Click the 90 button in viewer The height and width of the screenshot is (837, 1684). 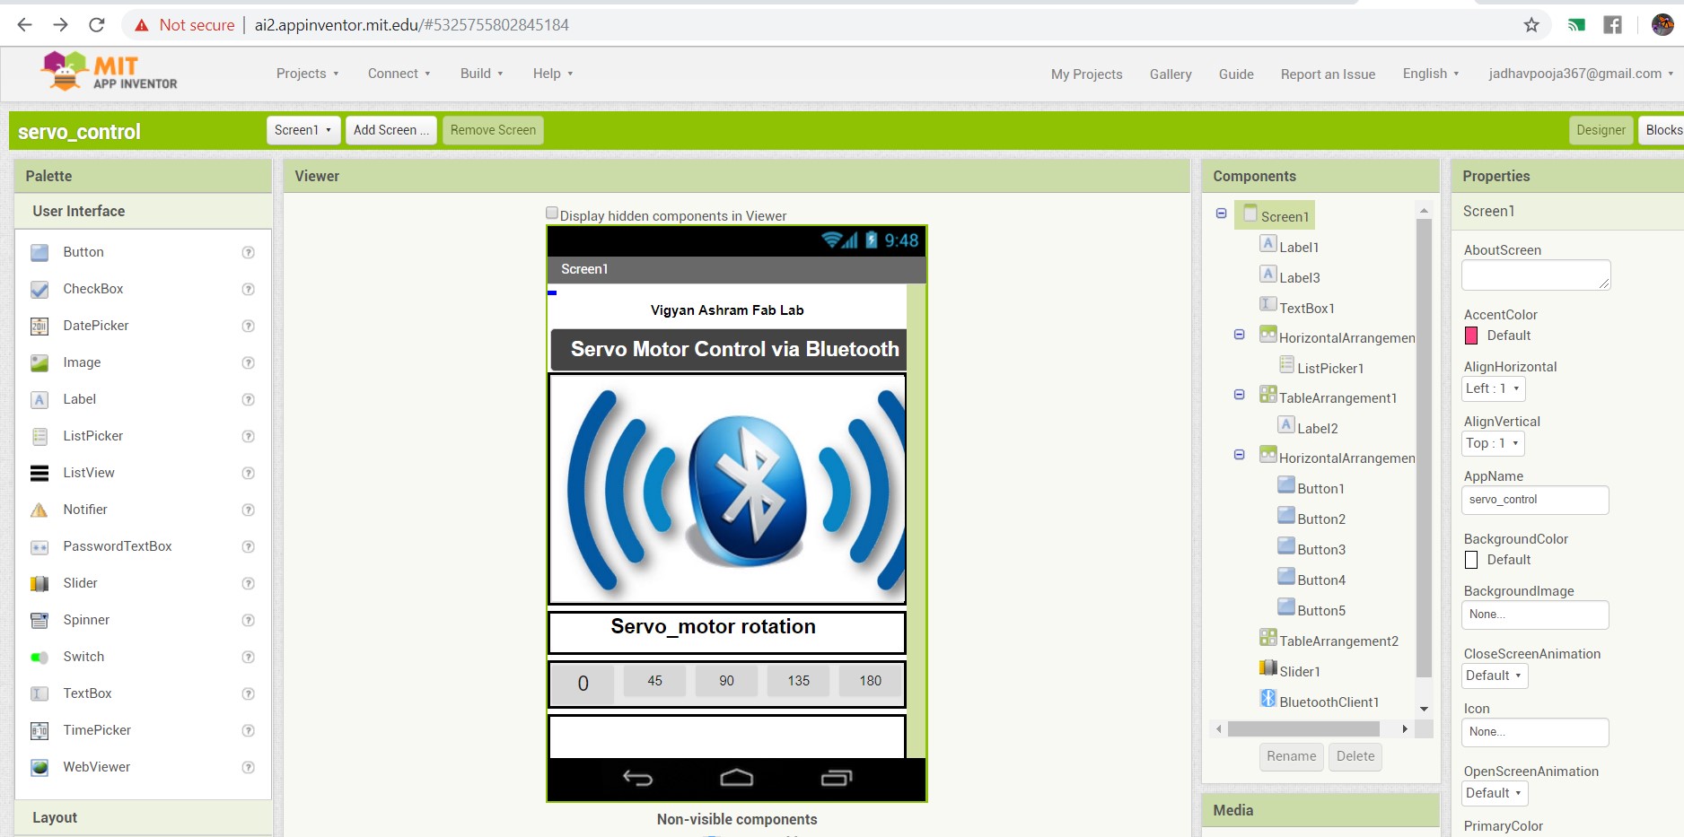(726, 681)
